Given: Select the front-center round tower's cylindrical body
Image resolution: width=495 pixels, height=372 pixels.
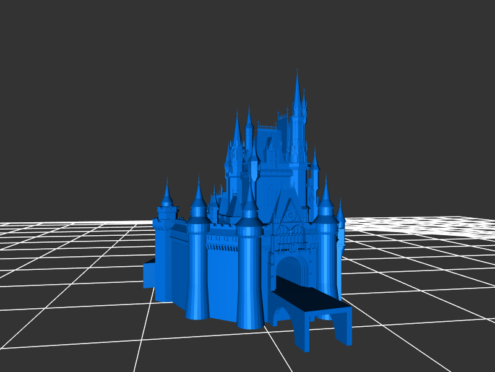Looking at the screenshot, I should [x=249, y=279].
